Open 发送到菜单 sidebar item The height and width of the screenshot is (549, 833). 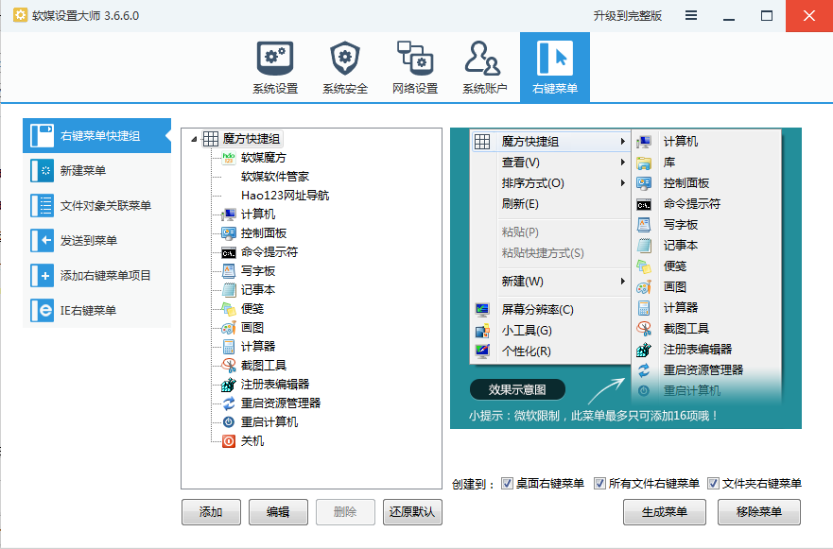96,241
